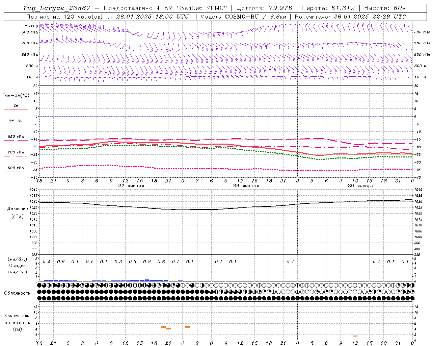Click the Широта: 61.319 value
The image size is (432, 346).
click(328, 8)
